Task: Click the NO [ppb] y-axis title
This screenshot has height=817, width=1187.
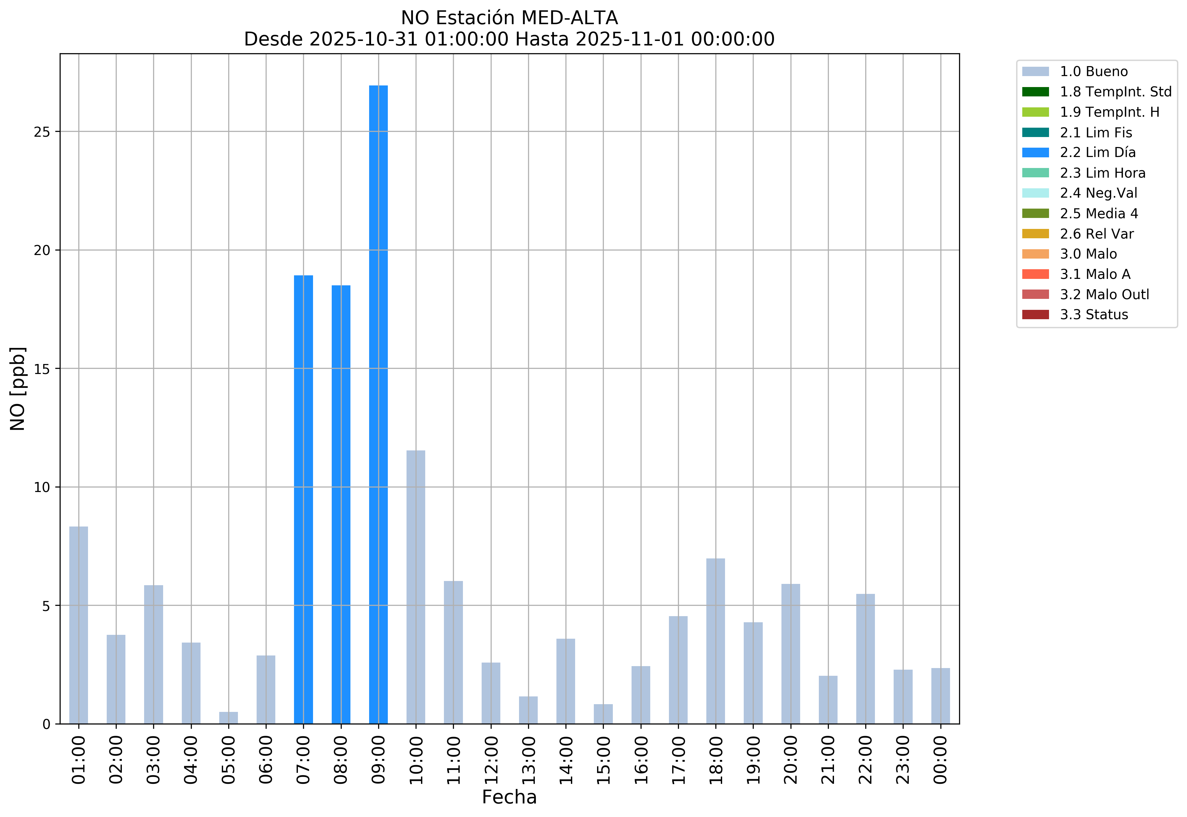Action: (18, 389)
